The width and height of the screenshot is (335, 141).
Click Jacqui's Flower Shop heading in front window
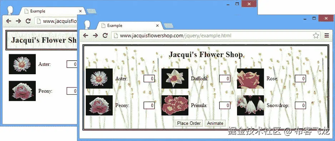pos(206,55)
